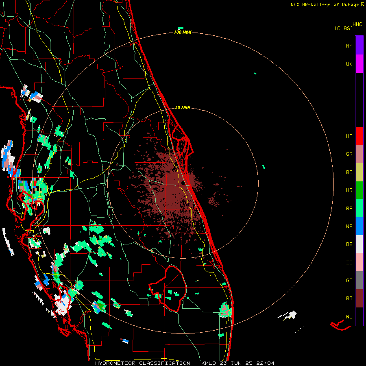The height and width of the screenshot is (366, 366).
Task: Click the HA red legend swatch
Action: click(x=359, y=136)
